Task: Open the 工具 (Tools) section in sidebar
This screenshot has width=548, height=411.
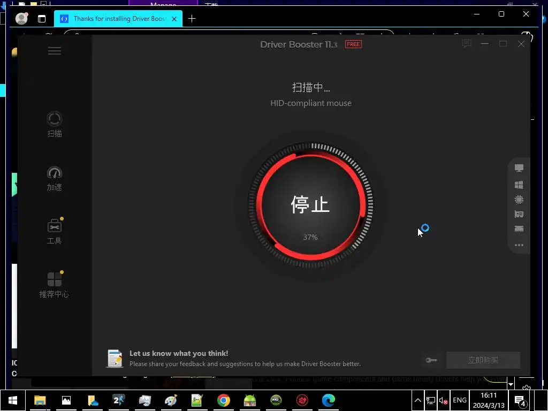Action: [x=55, y=232]
